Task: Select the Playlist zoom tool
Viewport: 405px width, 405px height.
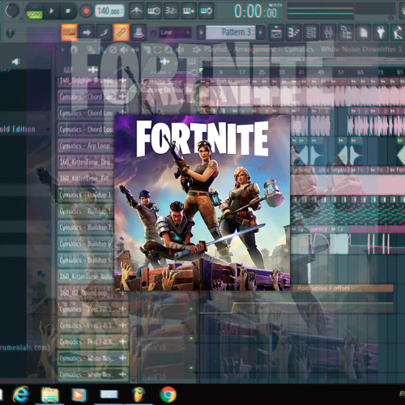Action: (x=168, y=49)
